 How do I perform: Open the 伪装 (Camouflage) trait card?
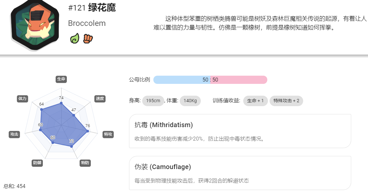pos(240,173)
